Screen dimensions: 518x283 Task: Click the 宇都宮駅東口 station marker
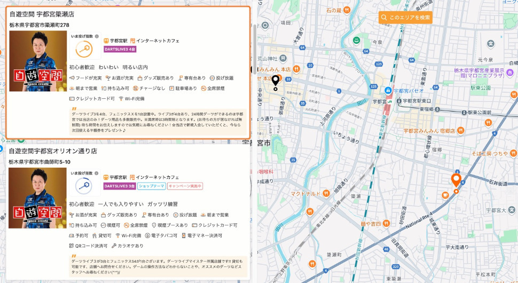[399, 101]
